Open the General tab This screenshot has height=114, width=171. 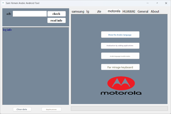[143, 11]
